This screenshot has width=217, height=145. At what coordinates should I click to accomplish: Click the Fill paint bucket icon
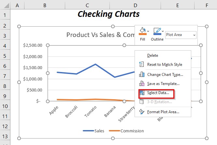coord(142,31)
